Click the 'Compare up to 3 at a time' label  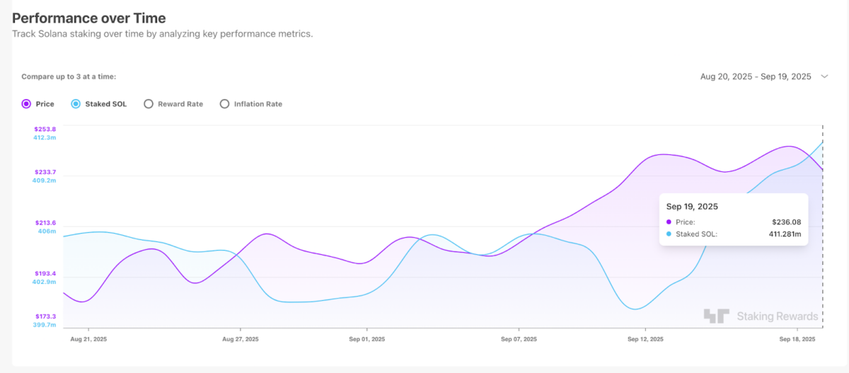pyautogui.click(x=69, y=76)
